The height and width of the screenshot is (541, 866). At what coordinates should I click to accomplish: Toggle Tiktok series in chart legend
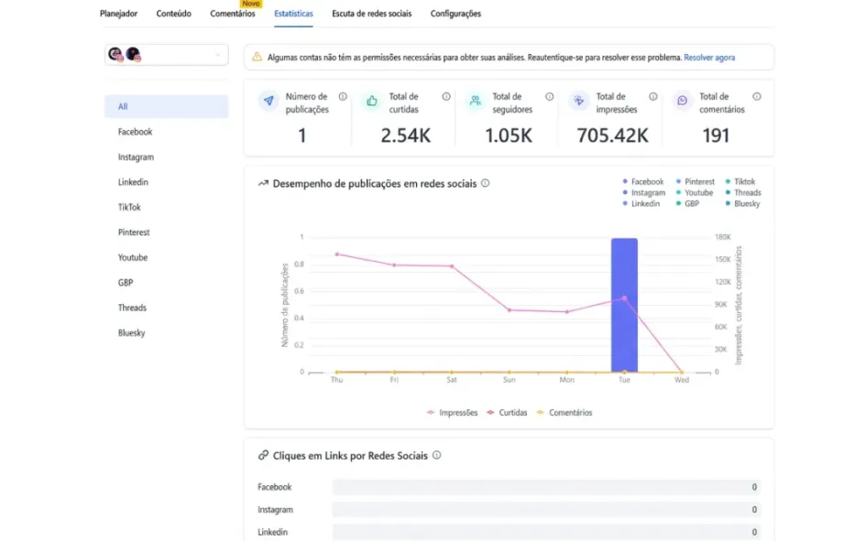pos(740,181)
